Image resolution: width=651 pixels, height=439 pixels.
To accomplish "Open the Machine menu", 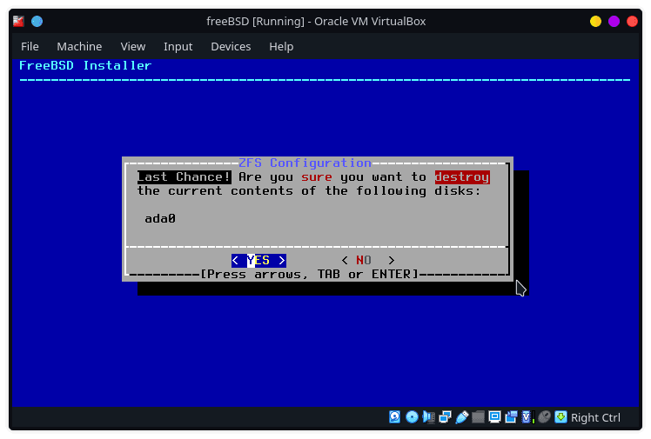I will [79, 46].
